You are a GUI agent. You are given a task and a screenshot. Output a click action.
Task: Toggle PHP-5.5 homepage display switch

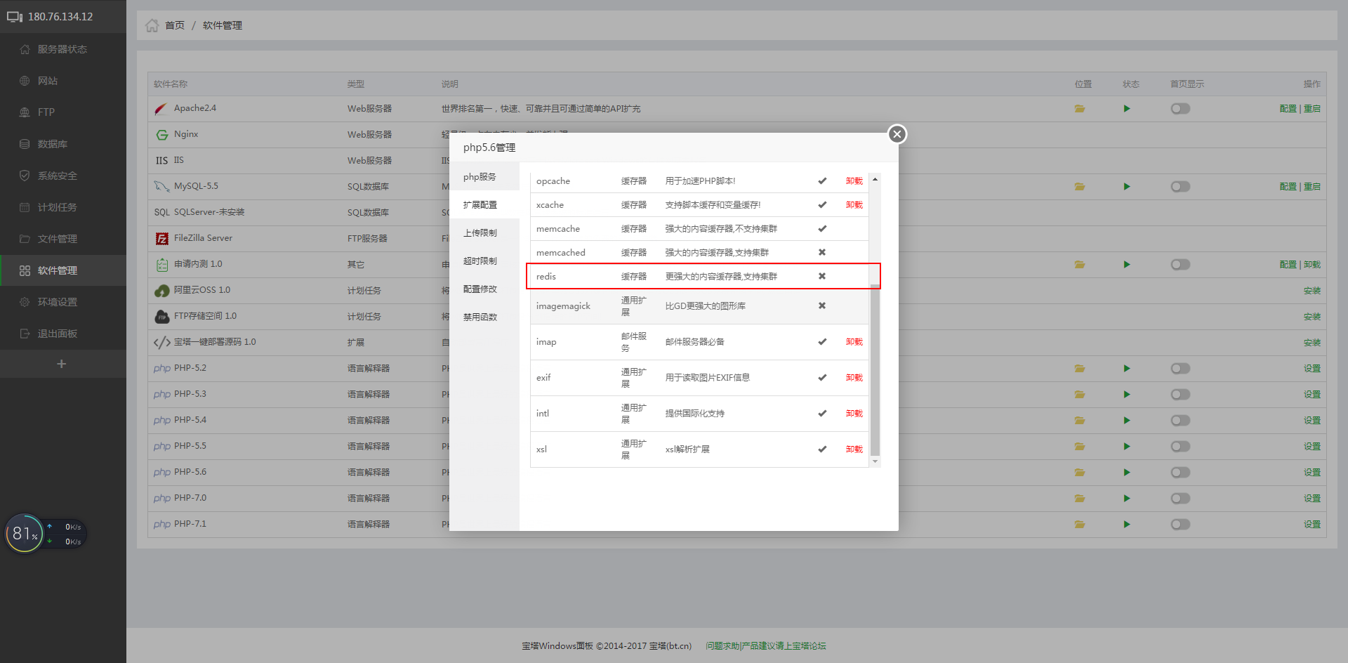tap(1180, 447)
